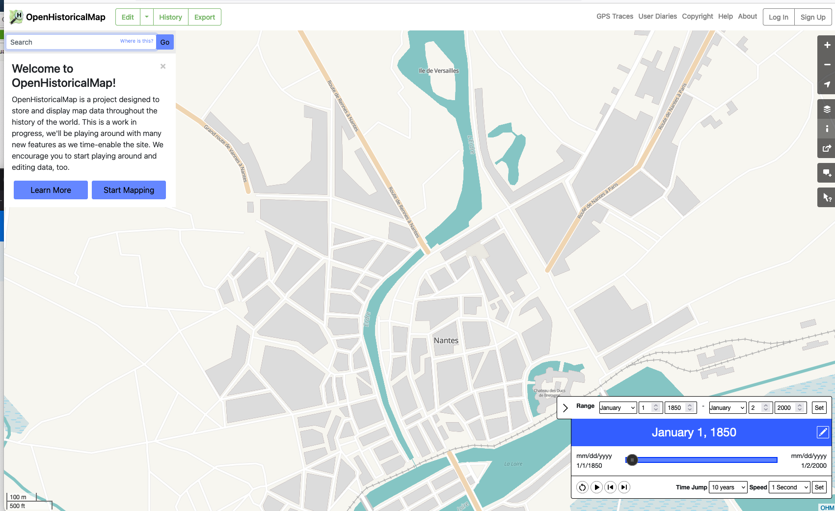The height and width of the screenshot is (511, 835).
Task: Activate the query features tool
Action: pyautogui.click(x=827, y=197)
